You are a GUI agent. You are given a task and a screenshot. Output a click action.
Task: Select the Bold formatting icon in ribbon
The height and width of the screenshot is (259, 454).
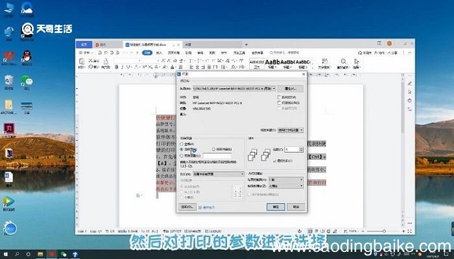117,67
